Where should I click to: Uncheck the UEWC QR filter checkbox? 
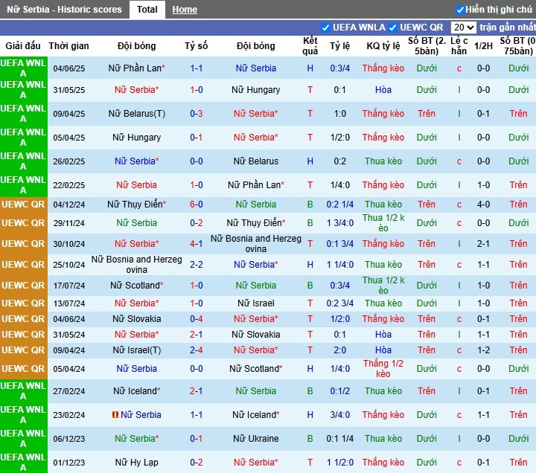click(x=393, y=28)
